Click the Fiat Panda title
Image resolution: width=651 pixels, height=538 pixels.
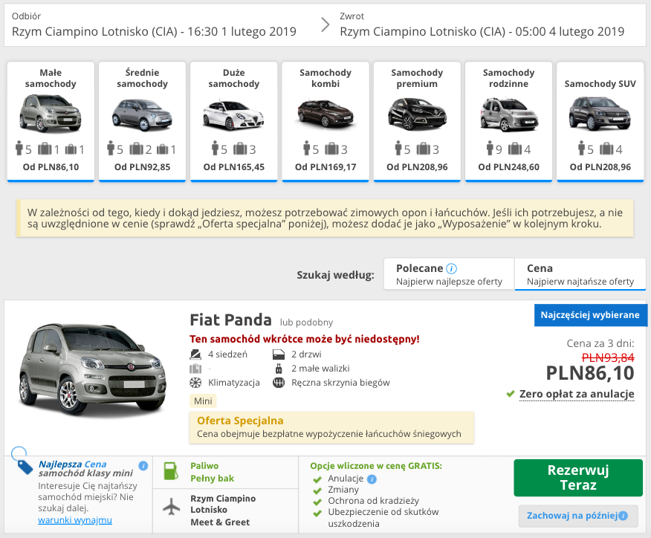[x=230, y=320]
